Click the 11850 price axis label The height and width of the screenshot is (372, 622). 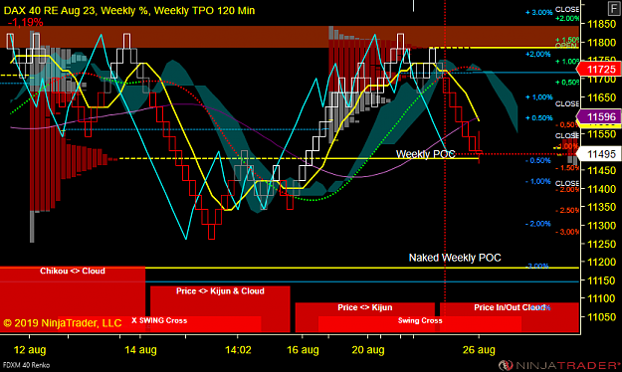601,24
